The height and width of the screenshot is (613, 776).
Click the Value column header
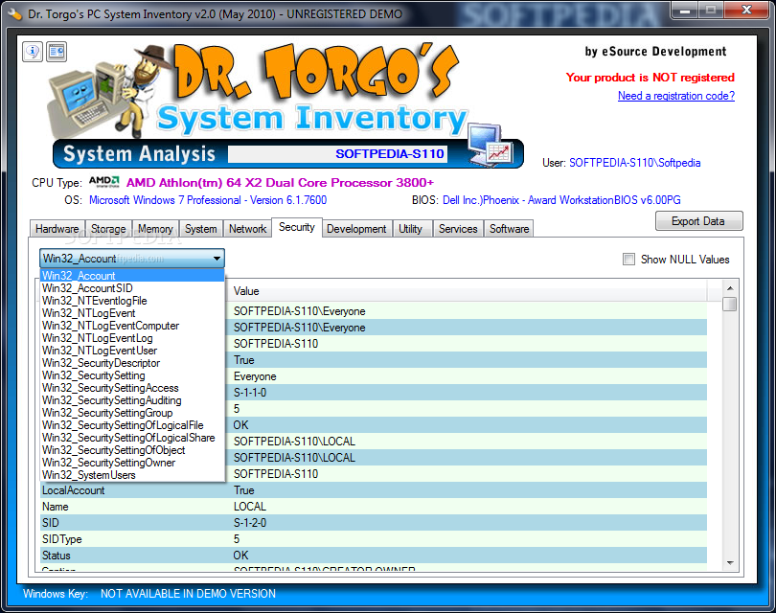pos(468,291)
